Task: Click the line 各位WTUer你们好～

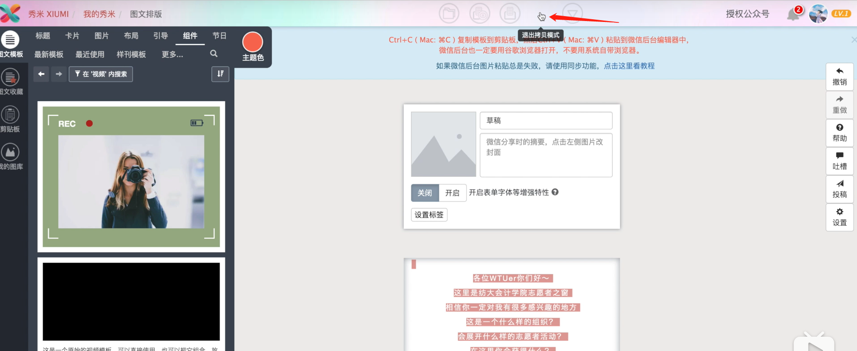Action: click(512, 278)
